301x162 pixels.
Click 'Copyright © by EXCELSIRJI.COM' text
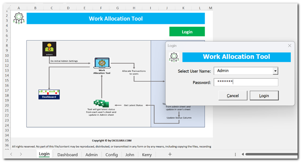111,140
